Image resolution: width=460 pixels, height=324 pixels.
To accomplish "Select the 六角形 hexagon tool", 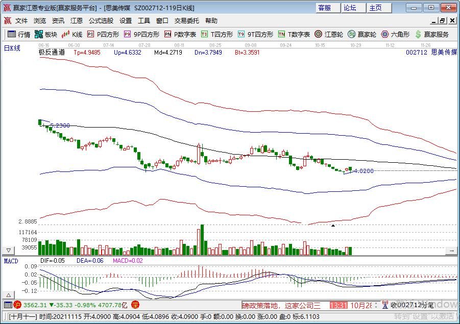I will 395,34.
